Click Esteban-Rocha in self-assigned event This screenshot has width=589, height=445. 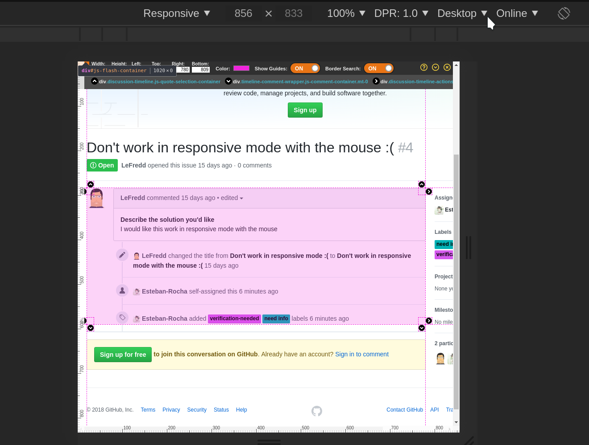165,291
